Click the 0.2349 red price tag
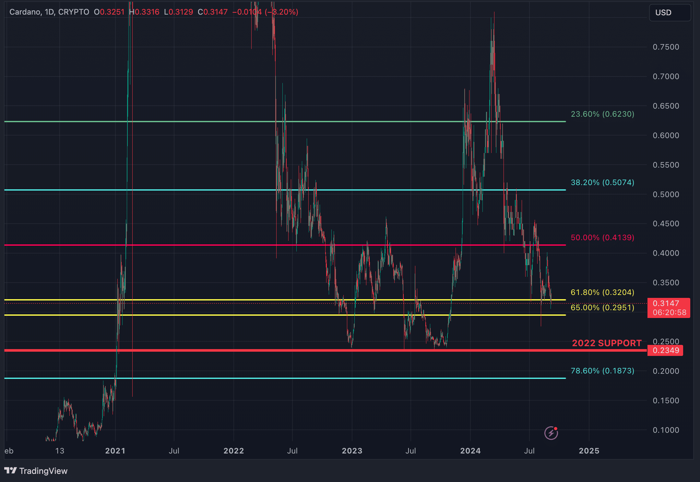 [x=665, y=350]
